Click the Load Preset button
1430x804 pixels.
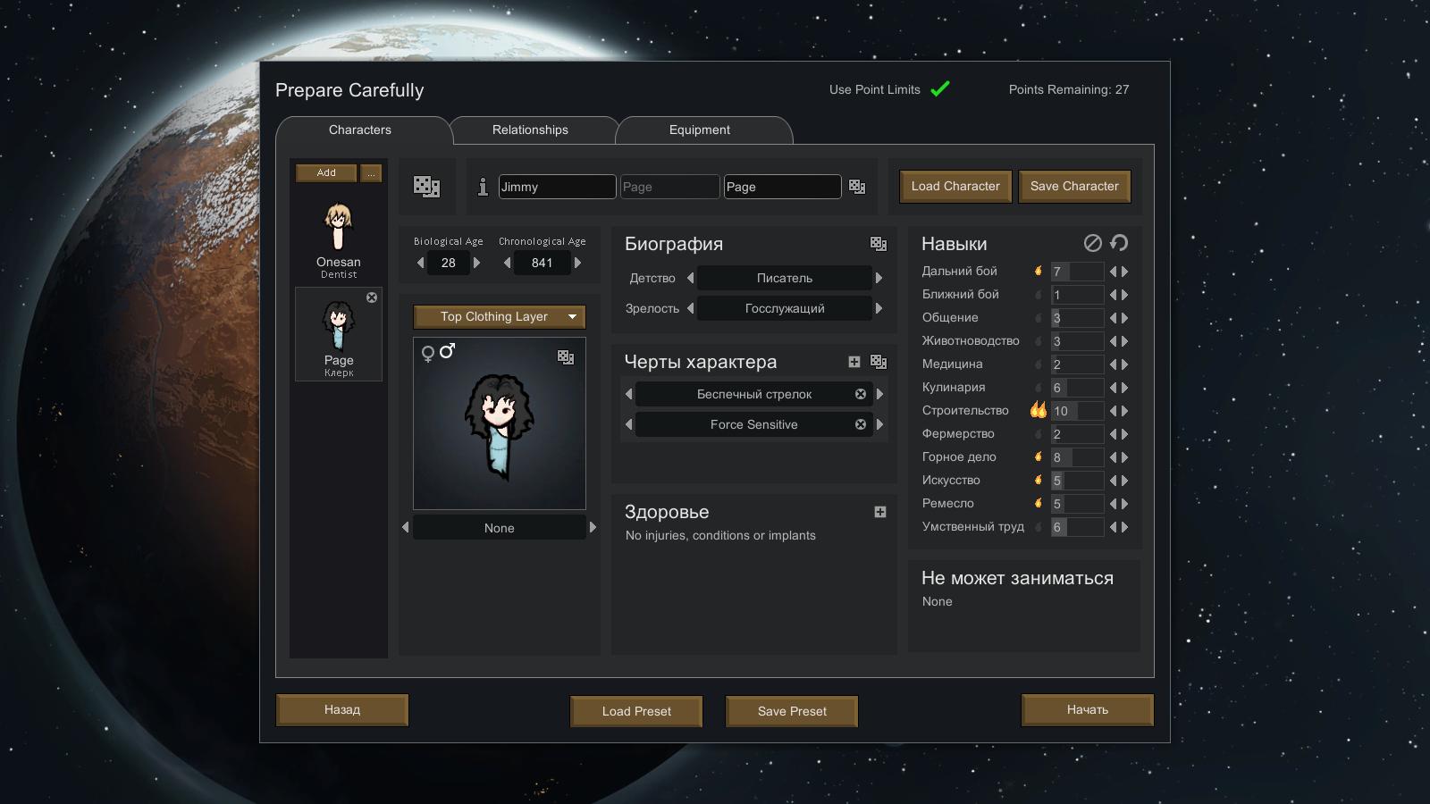pyautogui.click(x=636, y=711)
